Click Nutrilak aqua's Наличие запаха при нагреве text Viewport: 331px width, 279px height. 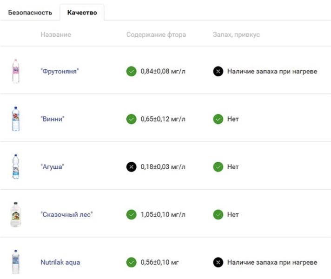(x=272, y=262)
